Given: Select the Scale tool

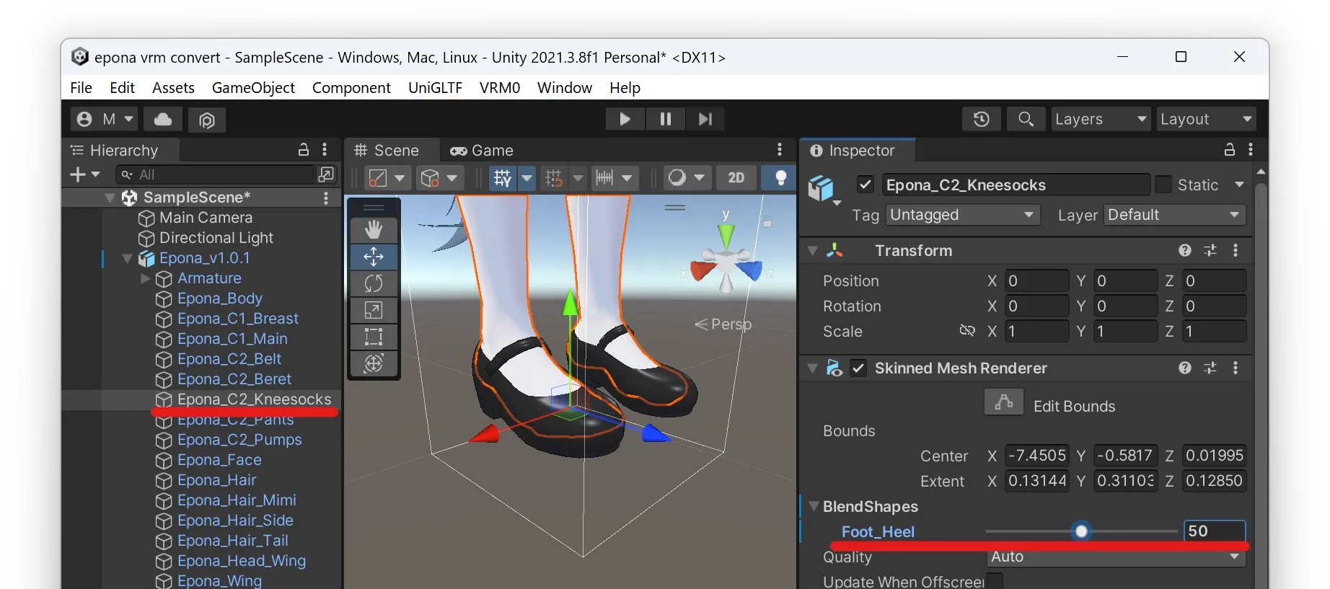Looking at the screenshot, I should coord(374,310).
